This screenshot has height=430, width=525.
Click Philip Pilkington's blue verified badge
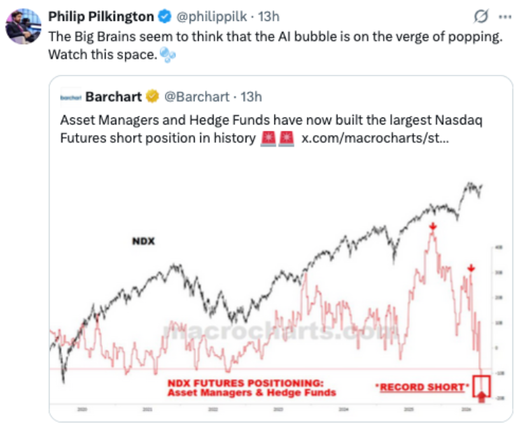pyautogui.click(x=164, y=16)
